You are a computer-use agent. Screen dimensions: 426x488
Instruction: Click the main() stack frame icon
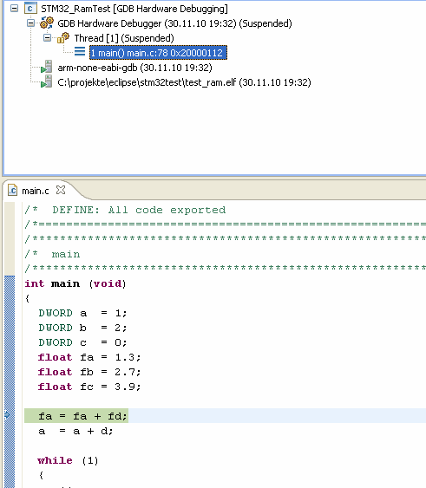pyautogui.click(x=80, y=51)
